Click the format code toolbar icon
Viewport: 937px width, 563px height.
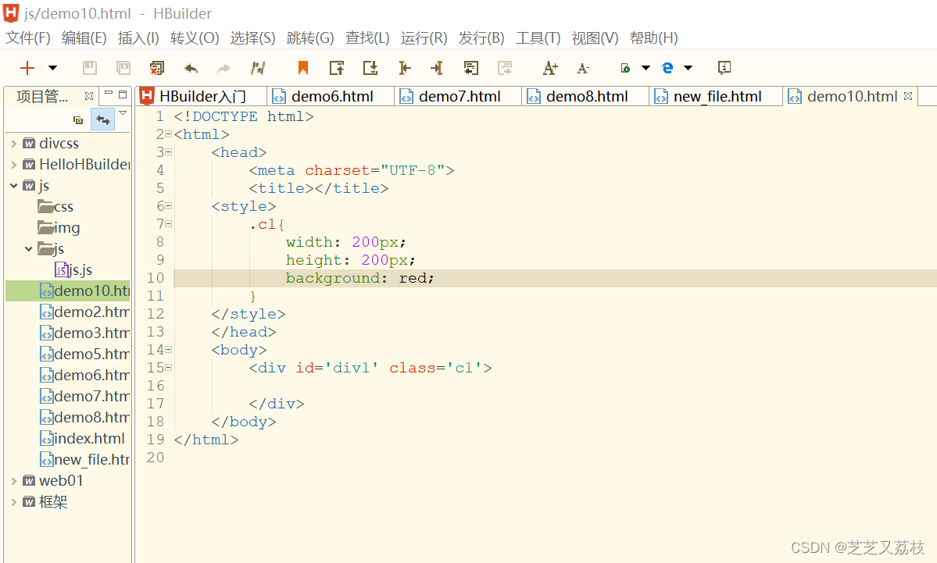click(471, 68)
